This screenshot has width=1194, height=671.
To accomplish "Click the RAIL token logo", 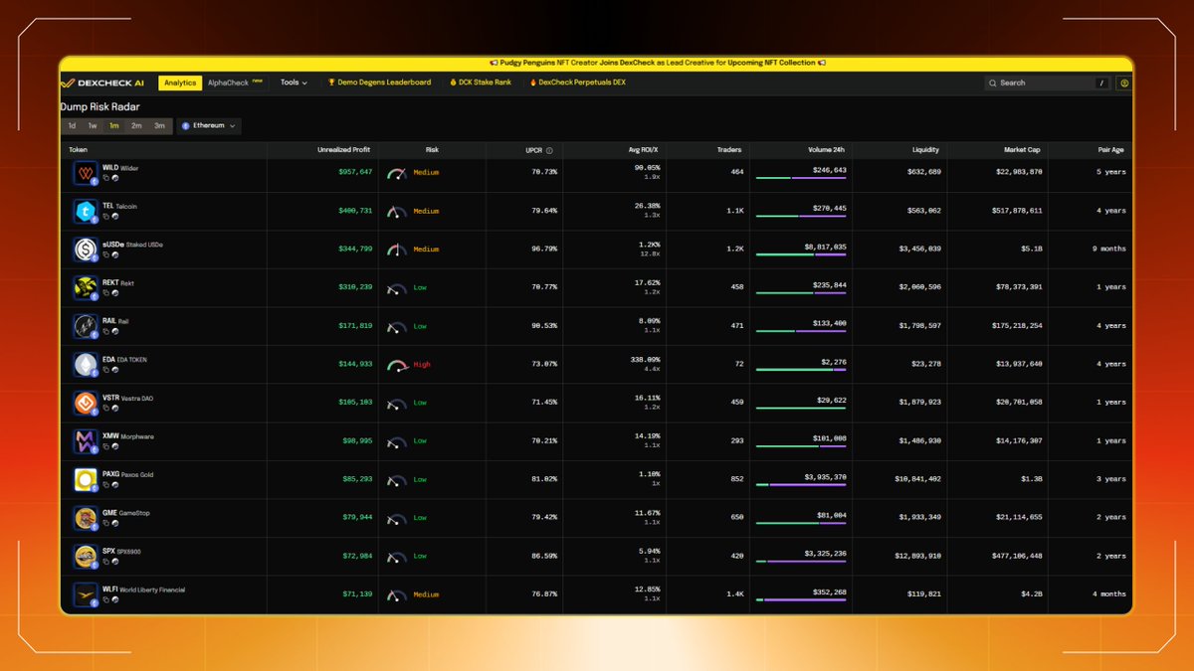I will click(85, 326).
